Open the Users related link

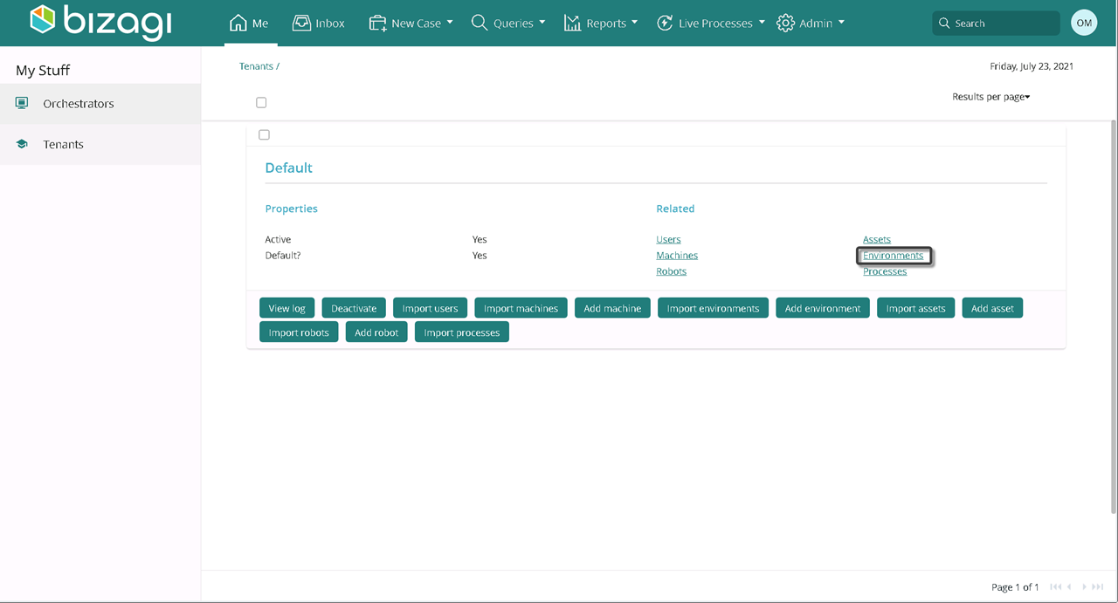pyautogui.click(x=668, y=239)
